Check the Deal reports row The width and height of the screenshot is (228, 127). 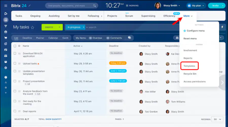(x=15, y=111)
